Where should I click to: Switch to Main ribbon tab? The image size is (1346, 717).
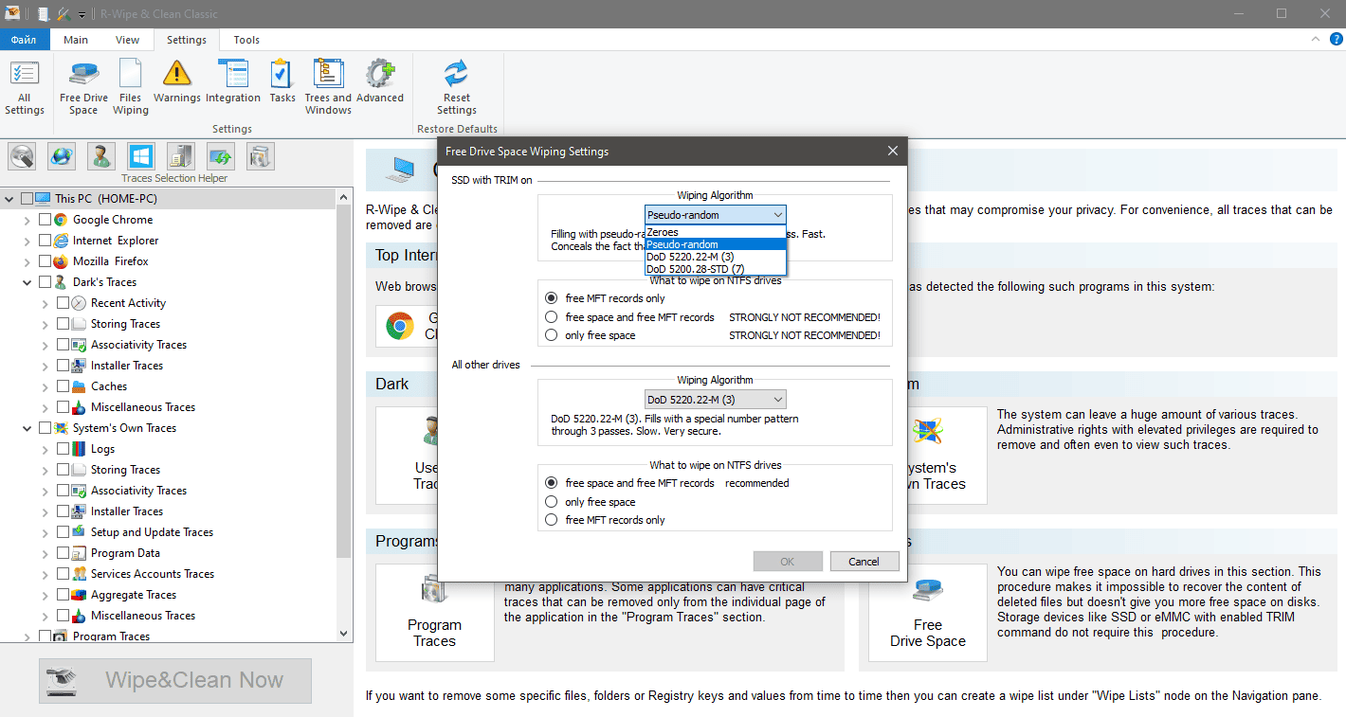[76, 40]
